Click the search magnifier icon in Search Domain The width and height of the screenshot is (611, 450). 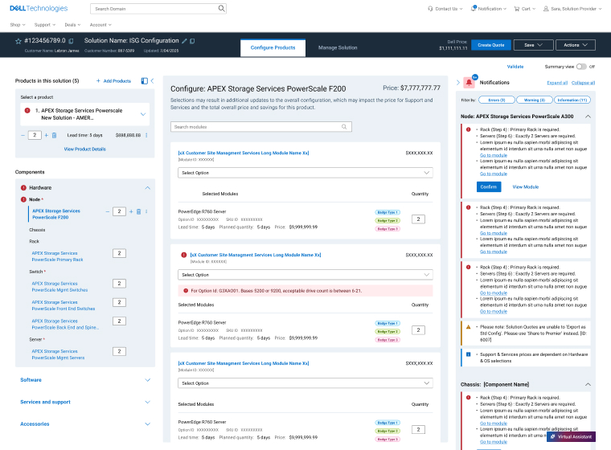tap(221, 8)
